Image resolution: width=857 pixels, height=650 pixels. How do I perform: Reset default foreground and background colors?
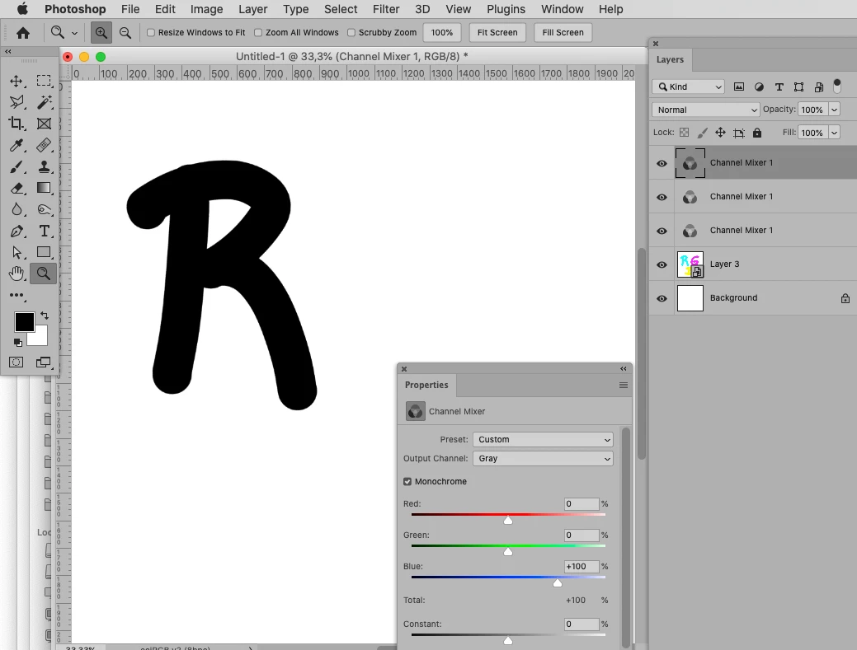click(x=18, y=343)
